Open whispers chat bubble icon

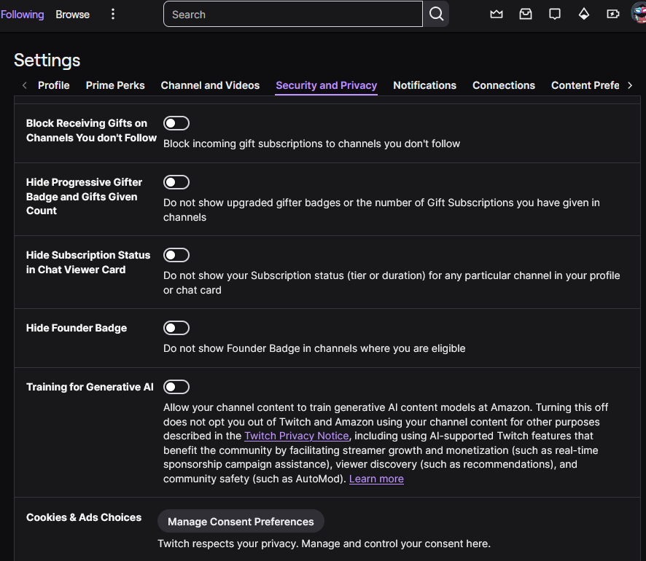[x=555, y=15]
